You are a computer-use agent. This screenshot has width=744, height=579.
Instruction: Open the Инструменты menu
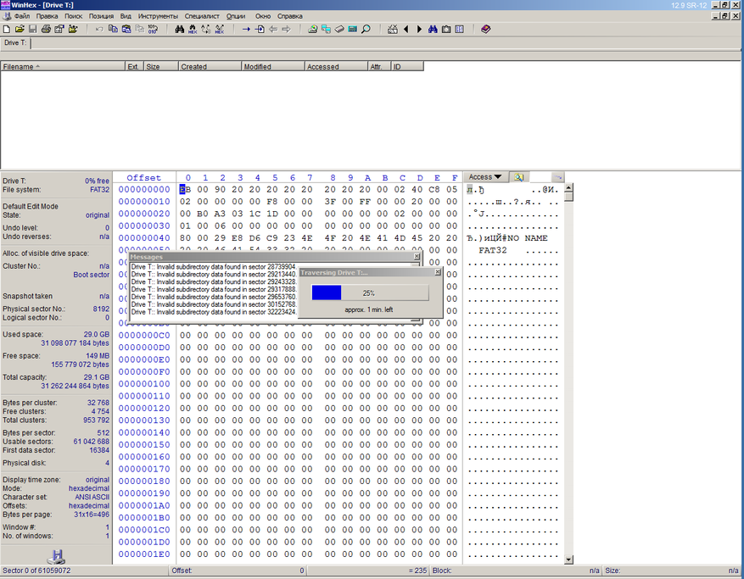click(159, 16)
